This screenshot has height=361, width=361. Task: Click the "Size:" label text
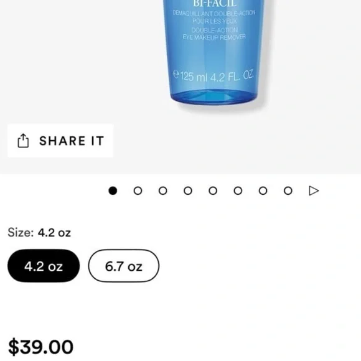pyautogui.click(x=21, y=233)
